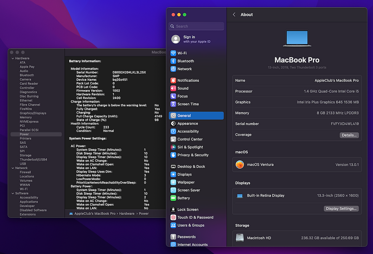The image size is (373, 254).
Task: Open the Notifications bell icon
Action: pos(173,80)
